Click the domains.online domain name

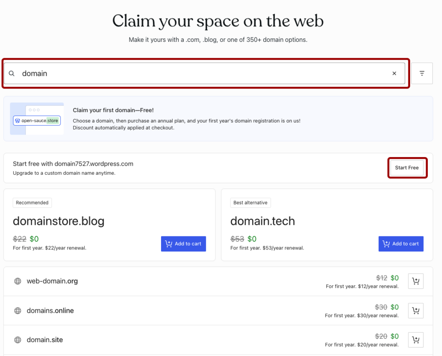point(50,311)
